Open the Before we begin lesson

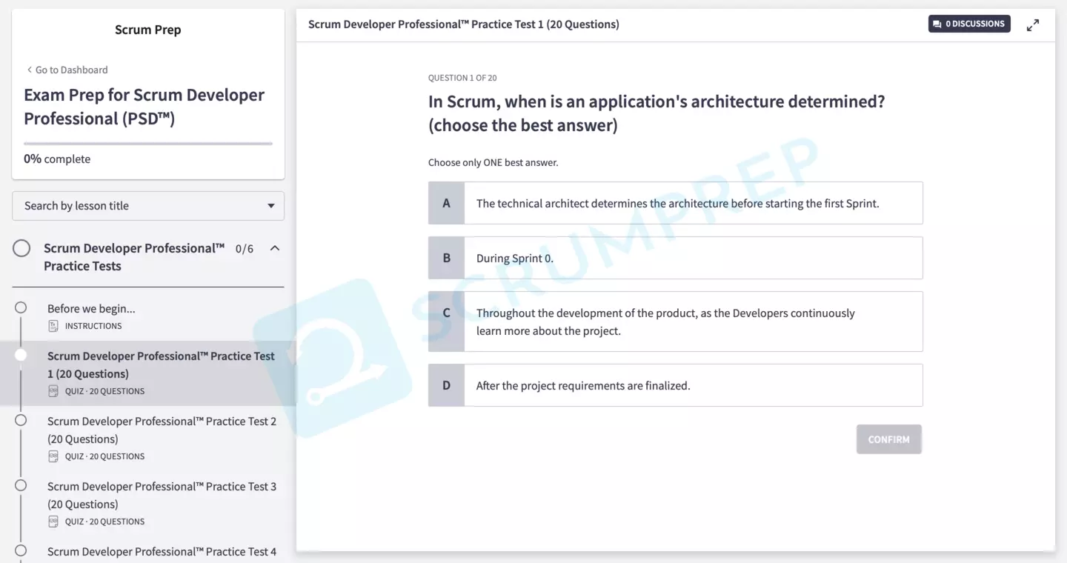(x=91, y=308)
